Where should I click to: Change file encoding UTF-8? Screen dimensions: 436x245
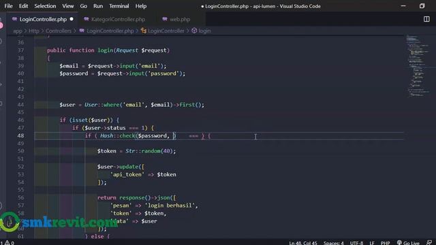[356, 242]
